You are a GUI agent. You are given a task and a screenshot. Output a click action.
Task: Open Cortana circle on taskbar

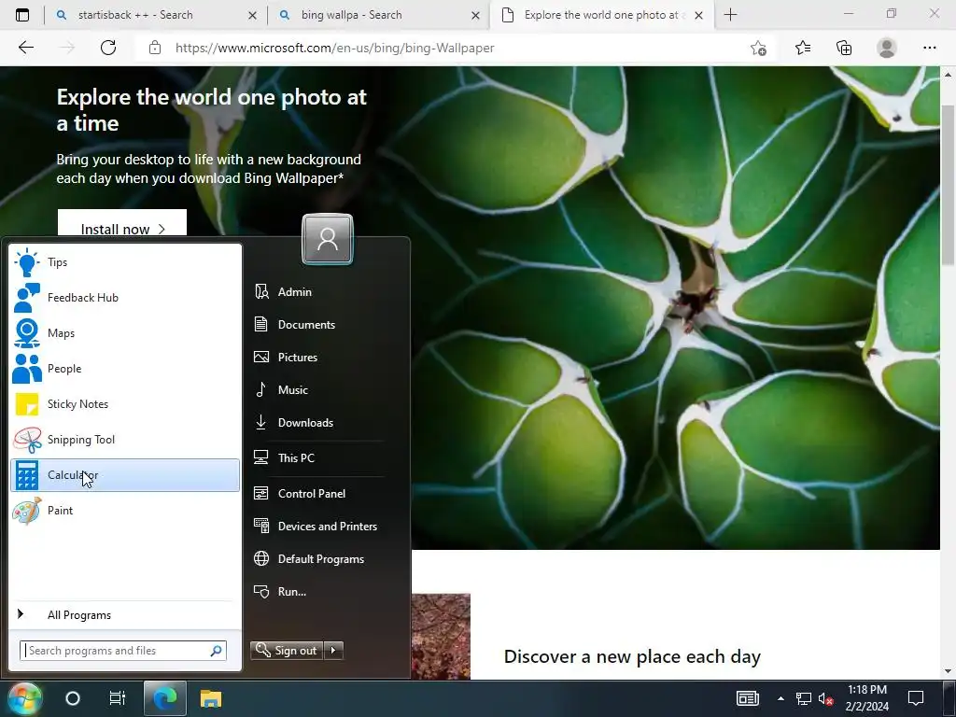[x=73, y=698]
